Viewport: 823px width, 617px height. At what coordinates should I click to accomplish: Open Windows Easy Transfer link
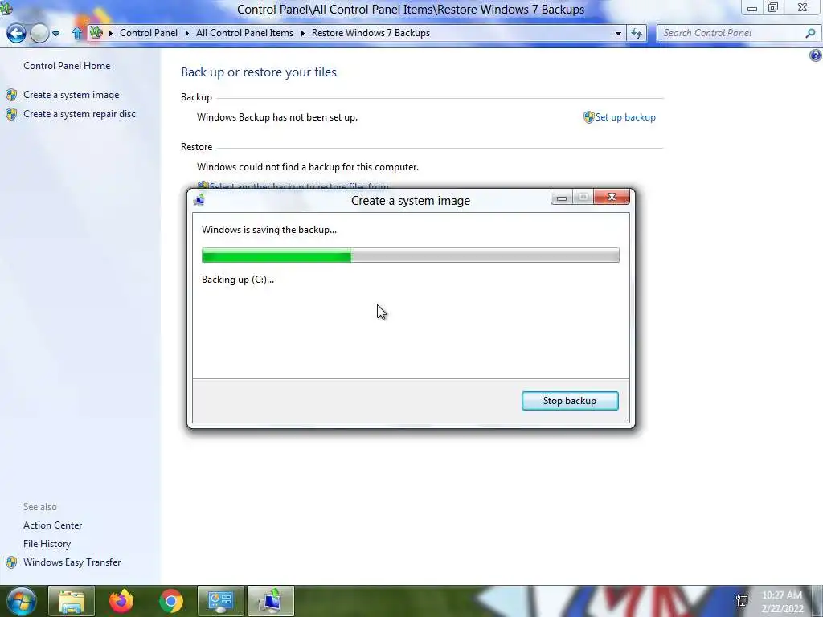coord(72,562)
